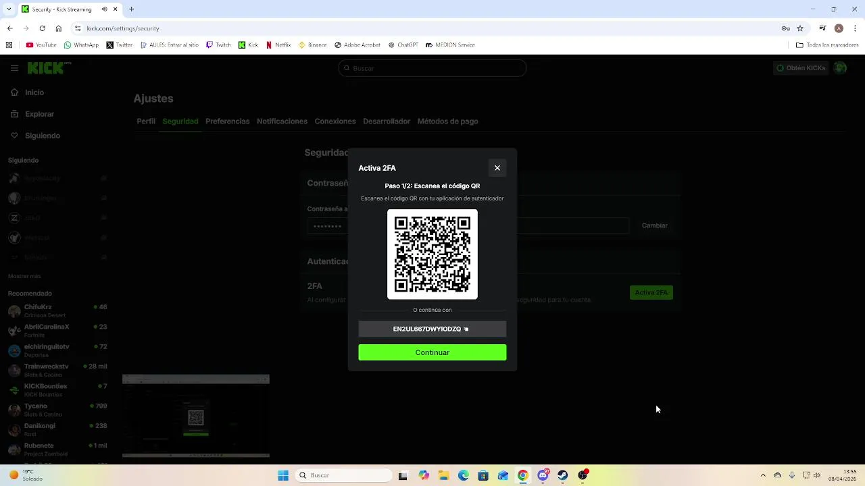Click Obtén KICKs button
Viewport: 865px width, 486px height.
[x=801, y=68]
